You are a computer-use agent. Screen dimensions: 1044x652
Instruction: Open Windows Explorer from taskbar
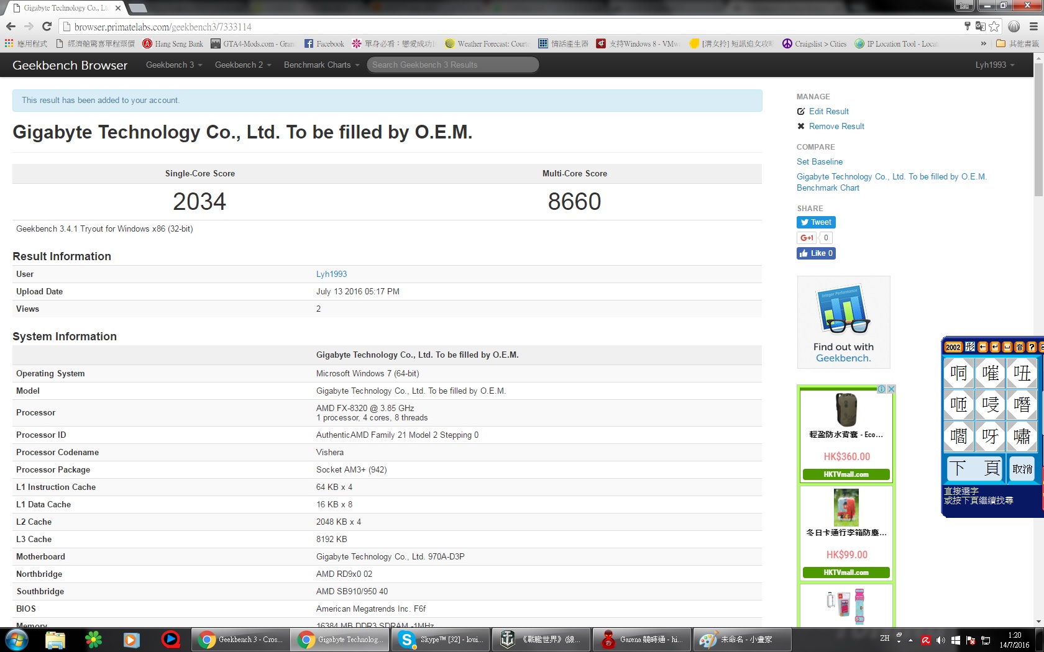[x=55, y=640]
